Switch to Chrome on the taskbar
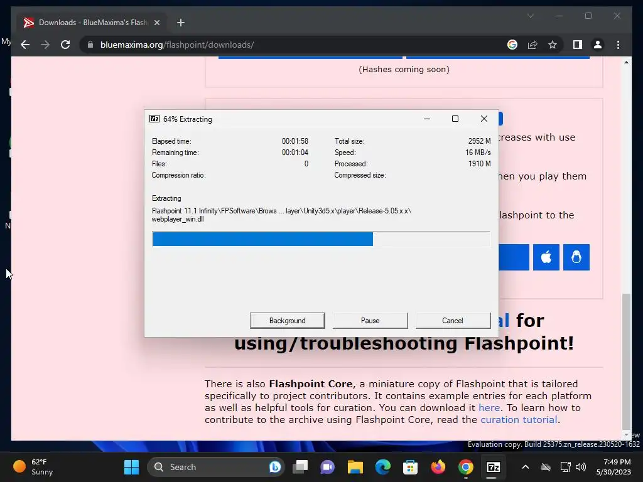Screen dimensions: 643x482 click(x=465, y=467)
